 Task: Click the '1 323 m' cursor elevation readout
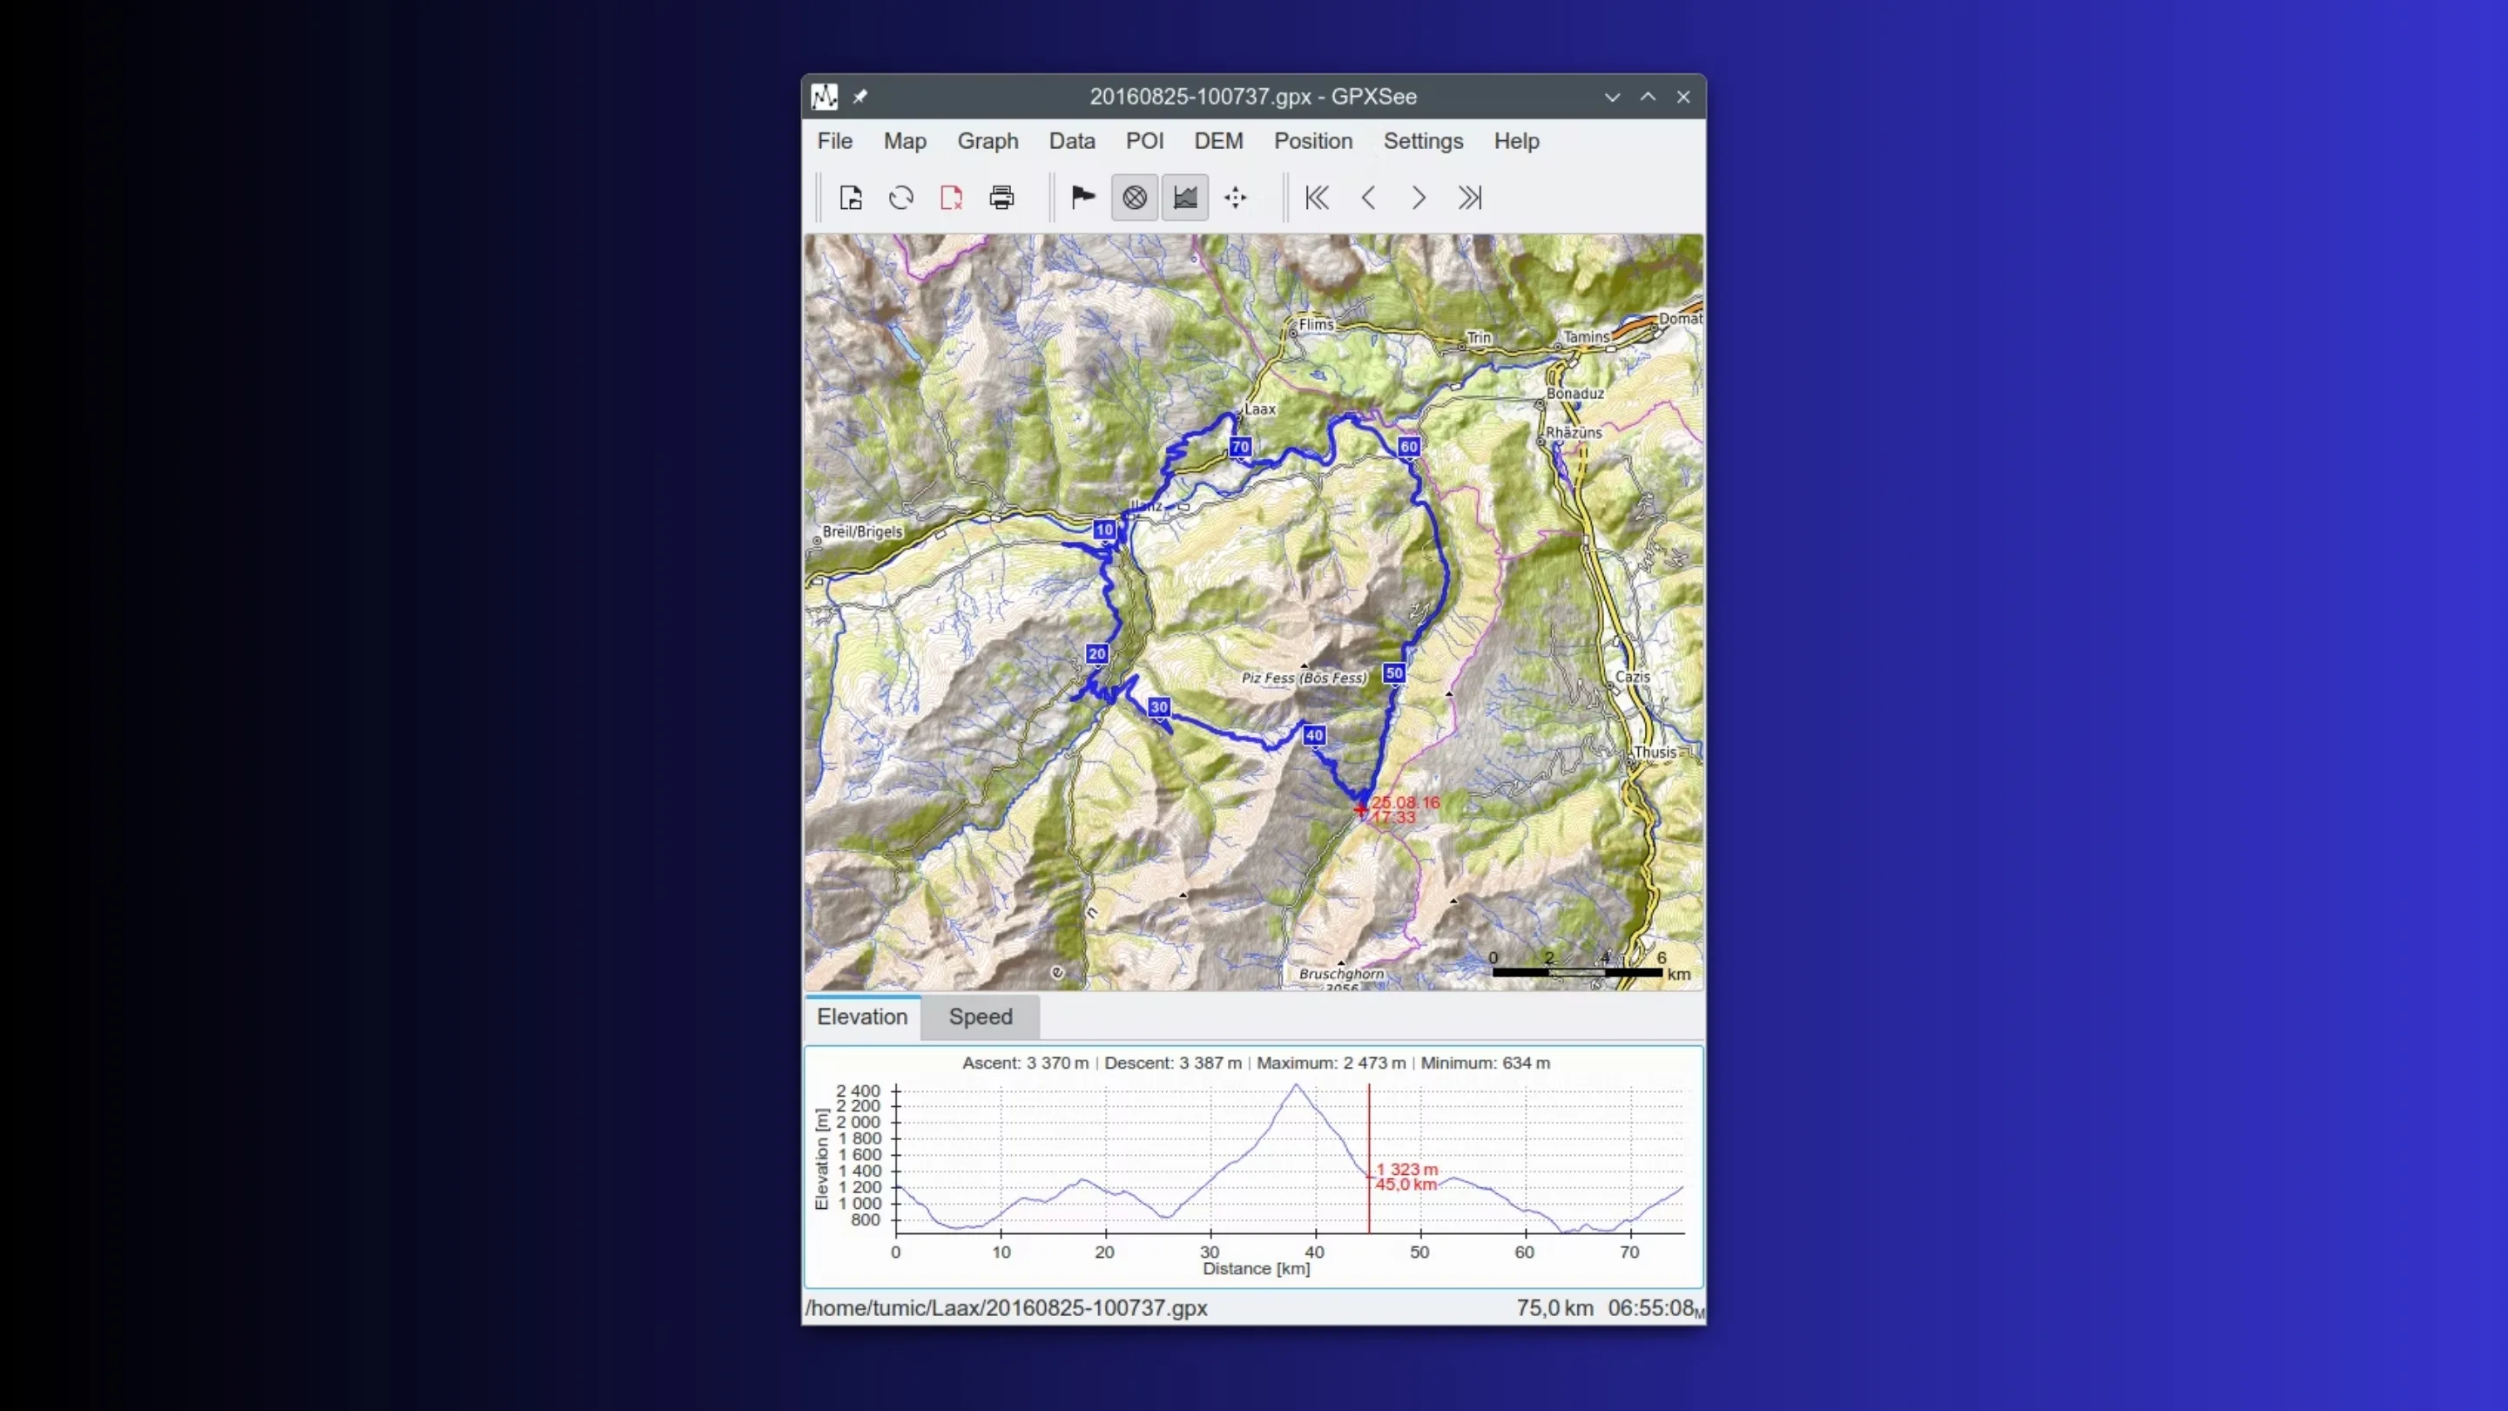point(1407,1170)
